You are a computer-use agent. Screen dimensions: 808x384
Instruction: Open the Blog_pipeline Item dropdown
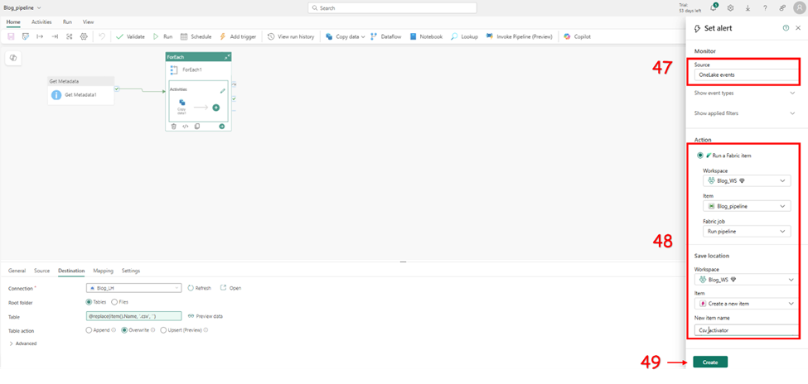point(747,206)
